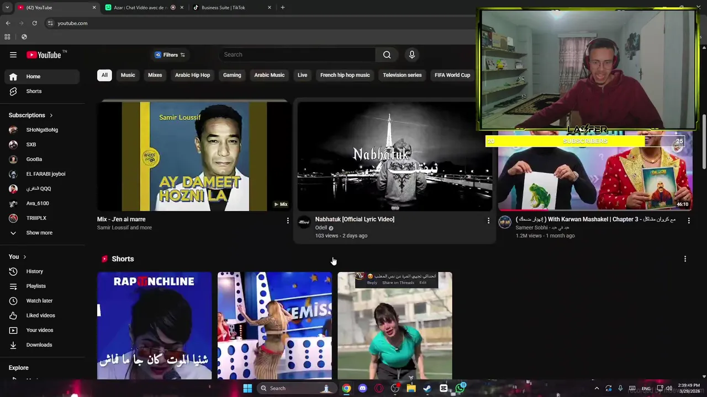Switch to the Azar Chat Vidéo tab
This screenshot has height=397, width=707.
(144, 8)
